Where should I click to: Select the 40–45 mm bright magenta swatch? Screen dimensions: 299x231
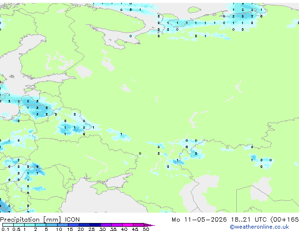[x=128, y=225]
